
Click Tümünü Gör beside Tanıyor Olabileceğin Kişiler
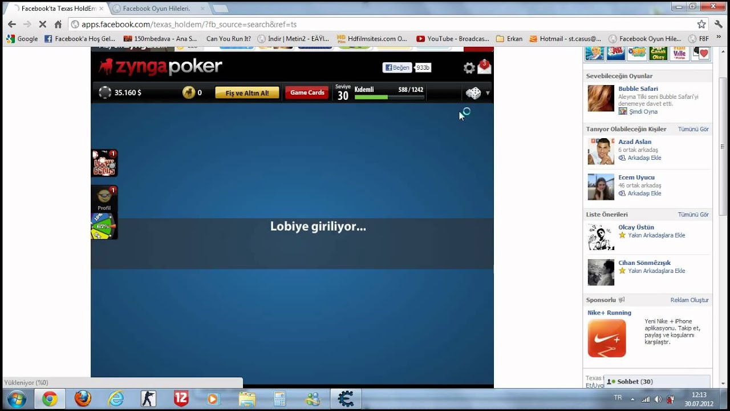coord(693,129)
